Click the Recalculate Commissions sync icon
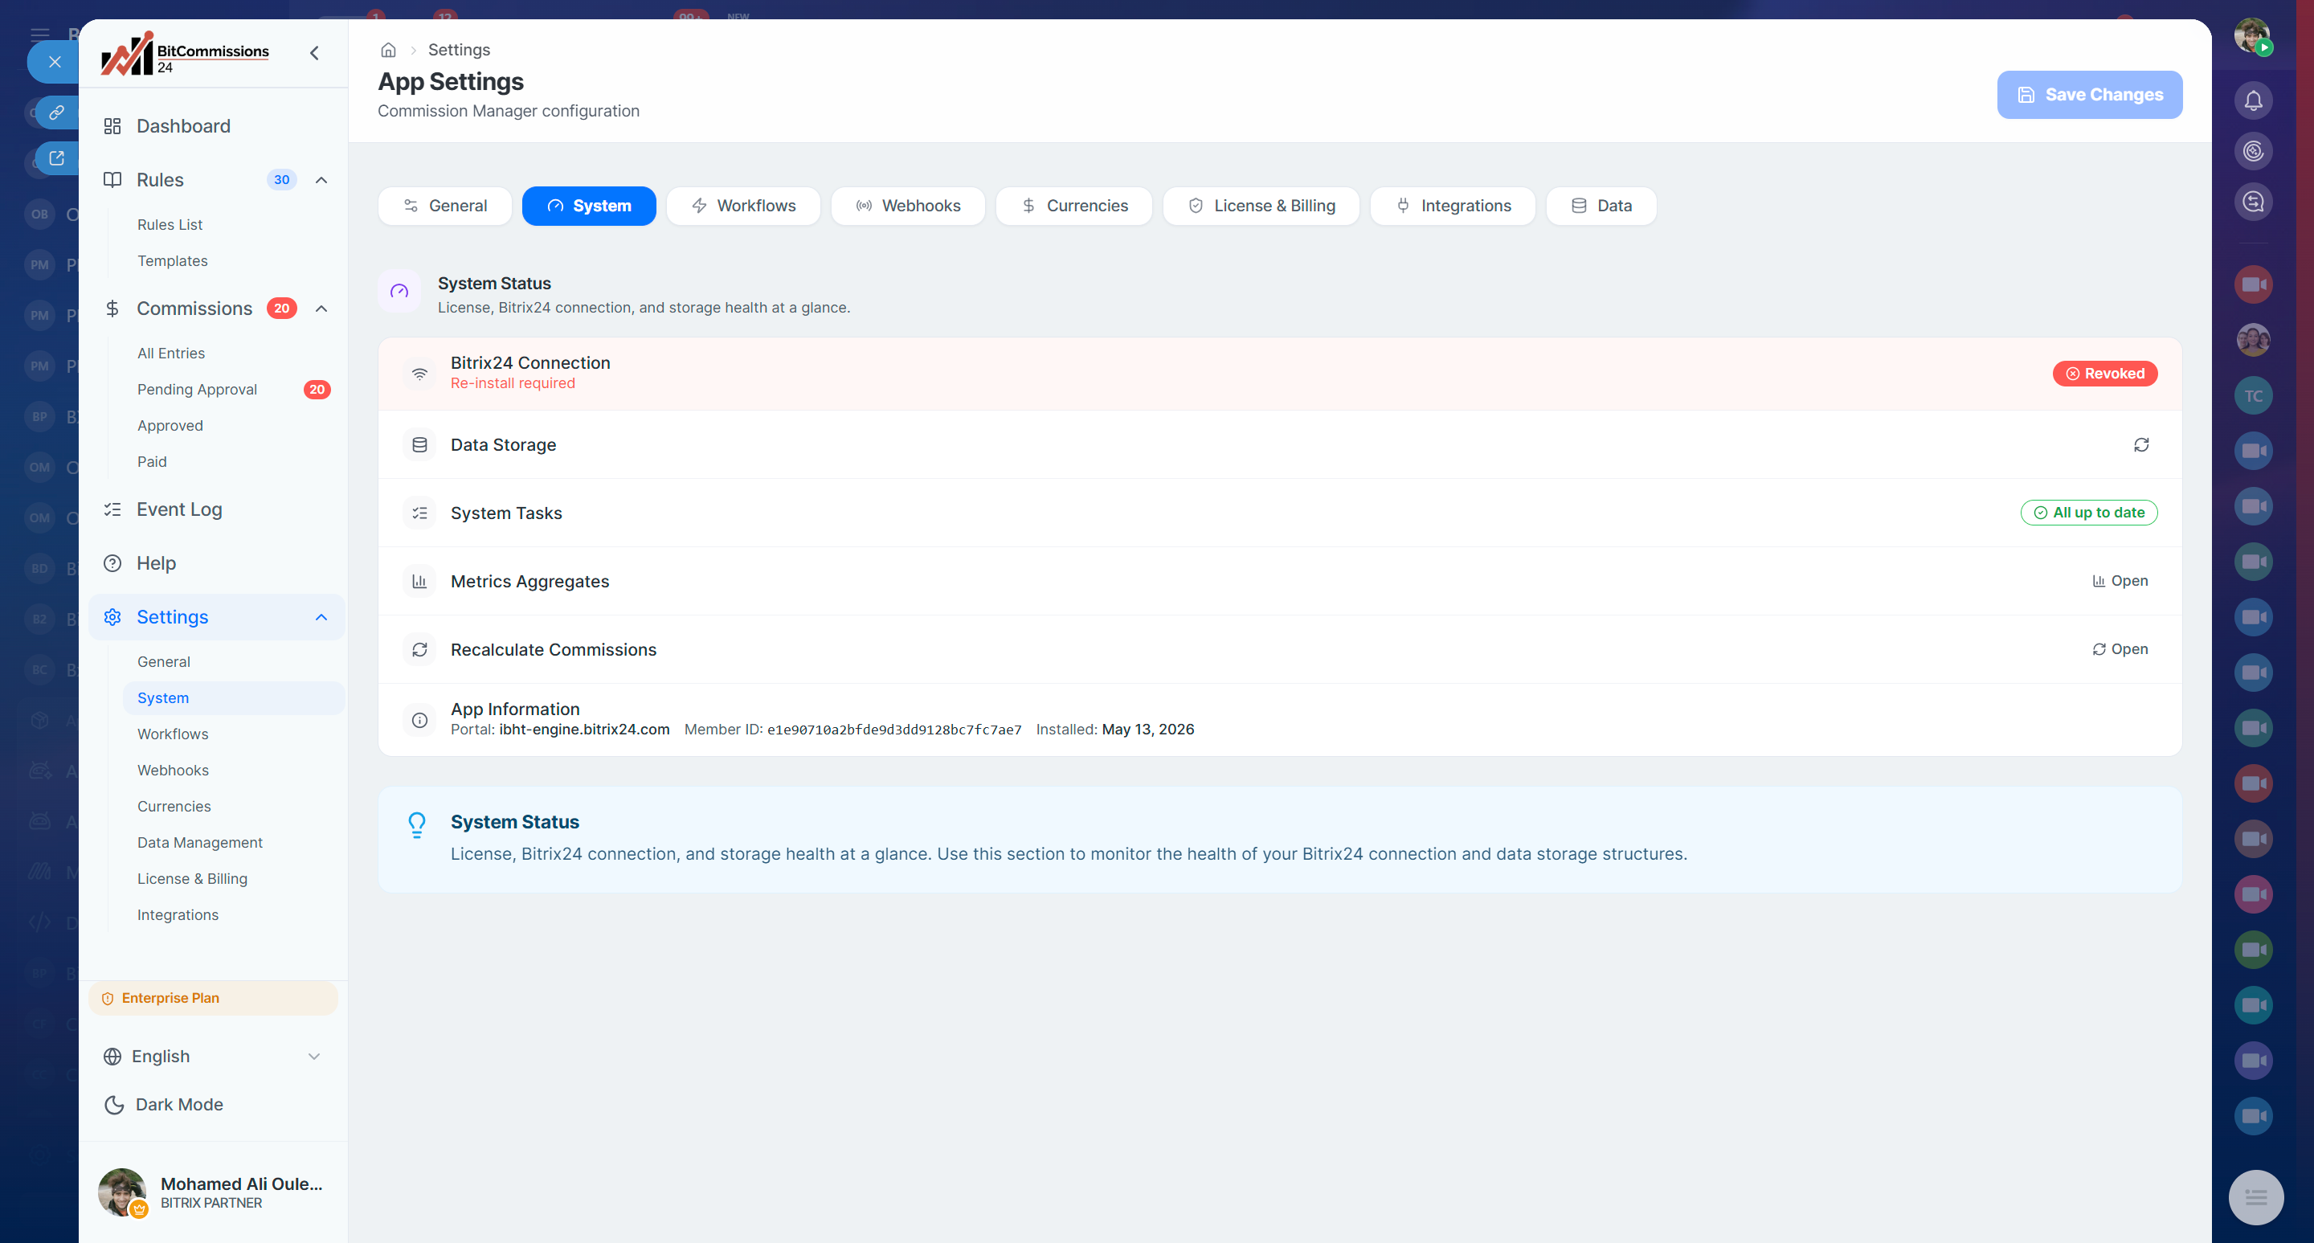2314x1243 pixels. coord(419,649)
